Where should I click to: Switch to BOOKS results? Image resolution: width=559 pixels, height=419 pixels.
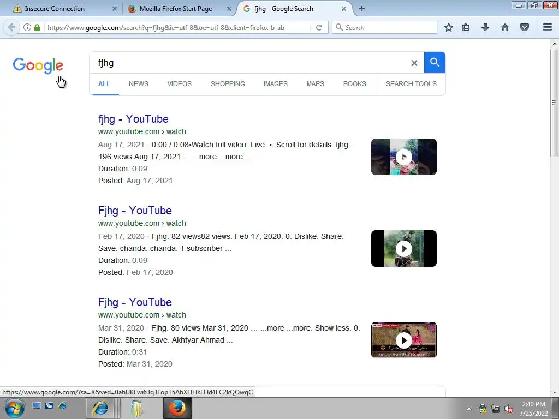click(355, 84)
